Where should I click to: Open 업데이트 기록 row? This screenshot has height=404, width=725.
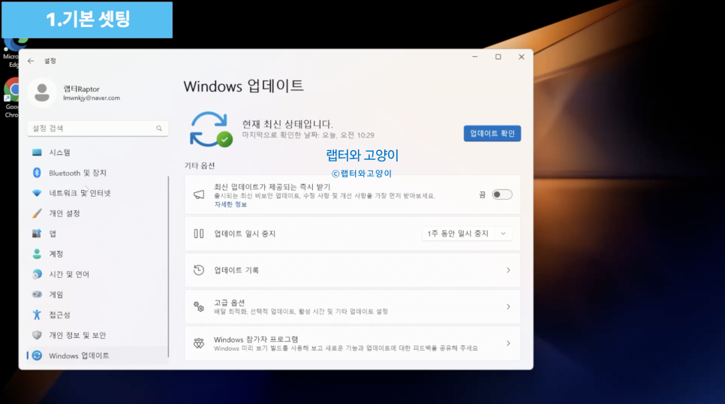coord(352,270)
